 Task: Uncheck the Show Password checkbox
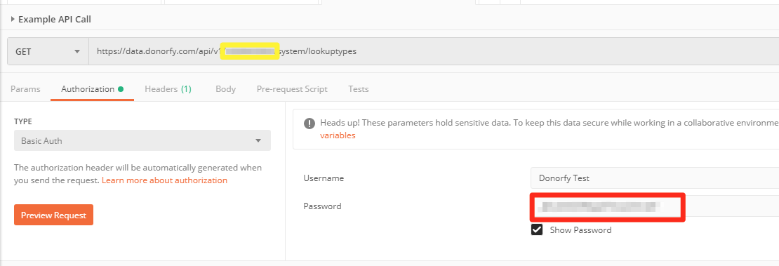537,230
